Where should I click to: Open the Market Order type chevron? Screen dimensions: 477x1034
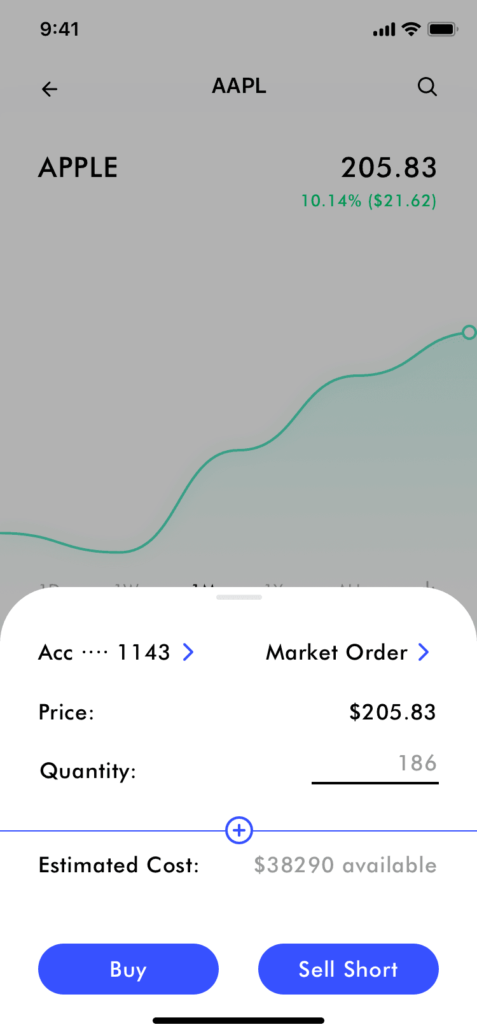pos(424,652)
